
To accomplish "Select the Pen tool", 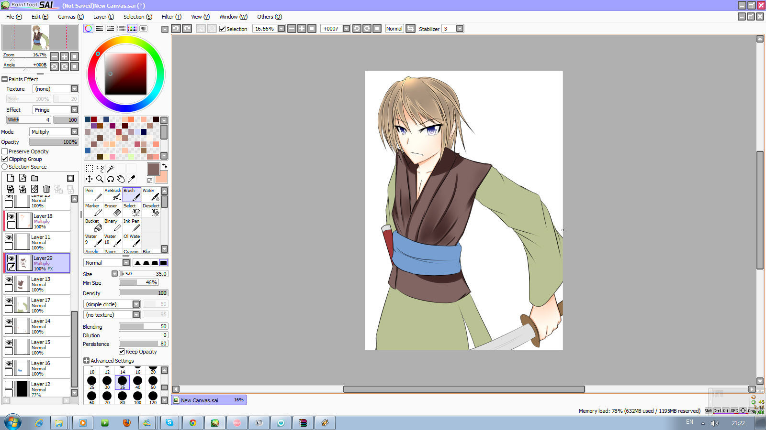I will point(93,194).
